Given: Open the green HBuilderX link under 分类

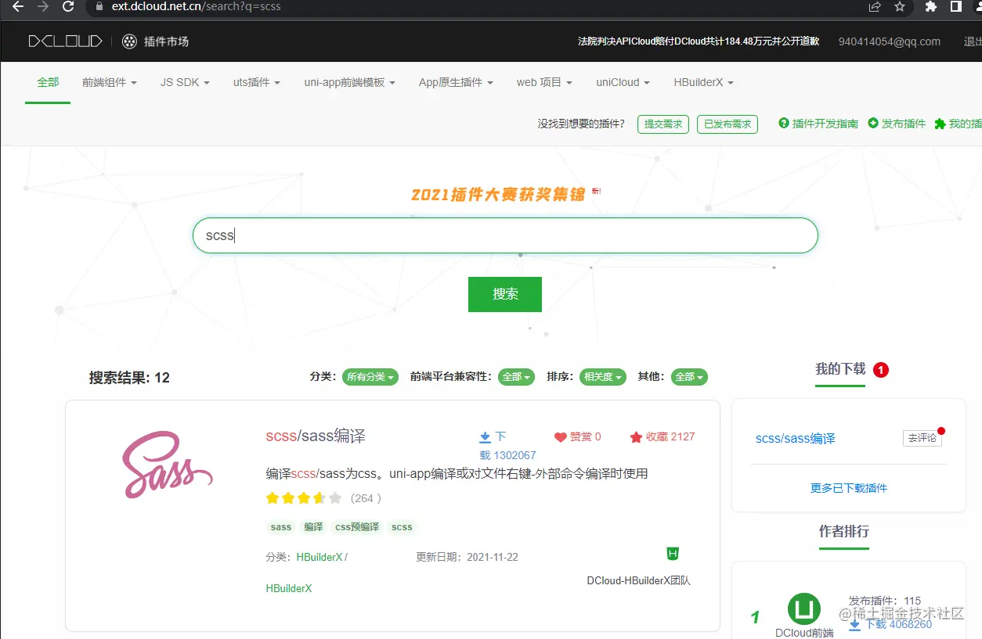Looking at the screenshot, I should (x=289, y=588).
